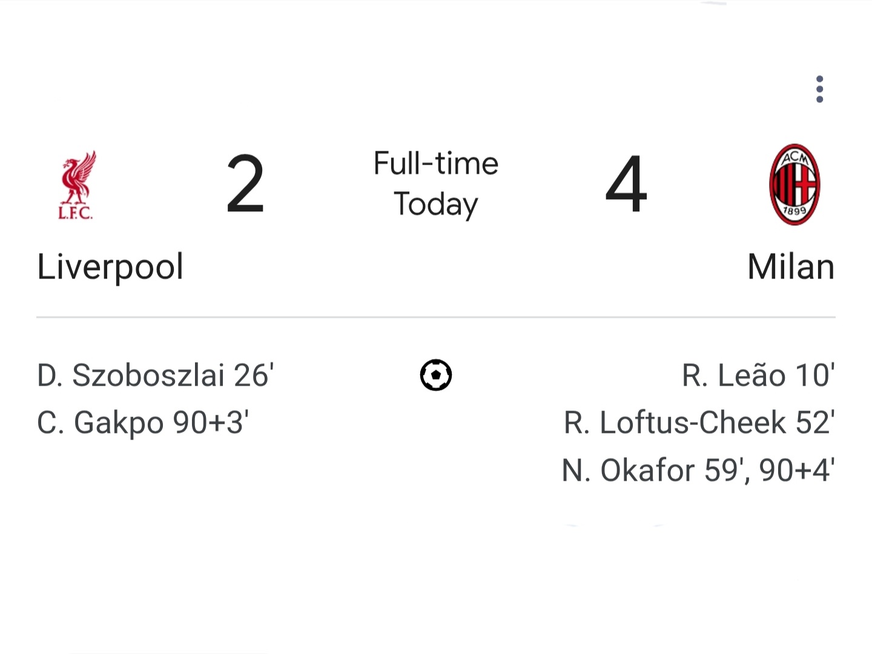Click Milan's score of 4
Viewport: 872px width, 654px height.
coord(626,184)
